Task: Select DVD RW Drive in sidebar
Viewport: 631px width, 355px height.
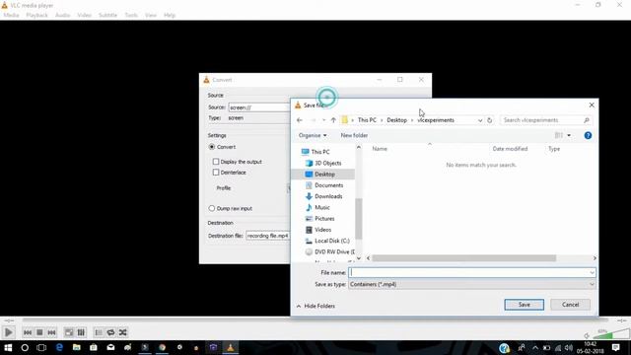Action: click(x=334, y=252)
